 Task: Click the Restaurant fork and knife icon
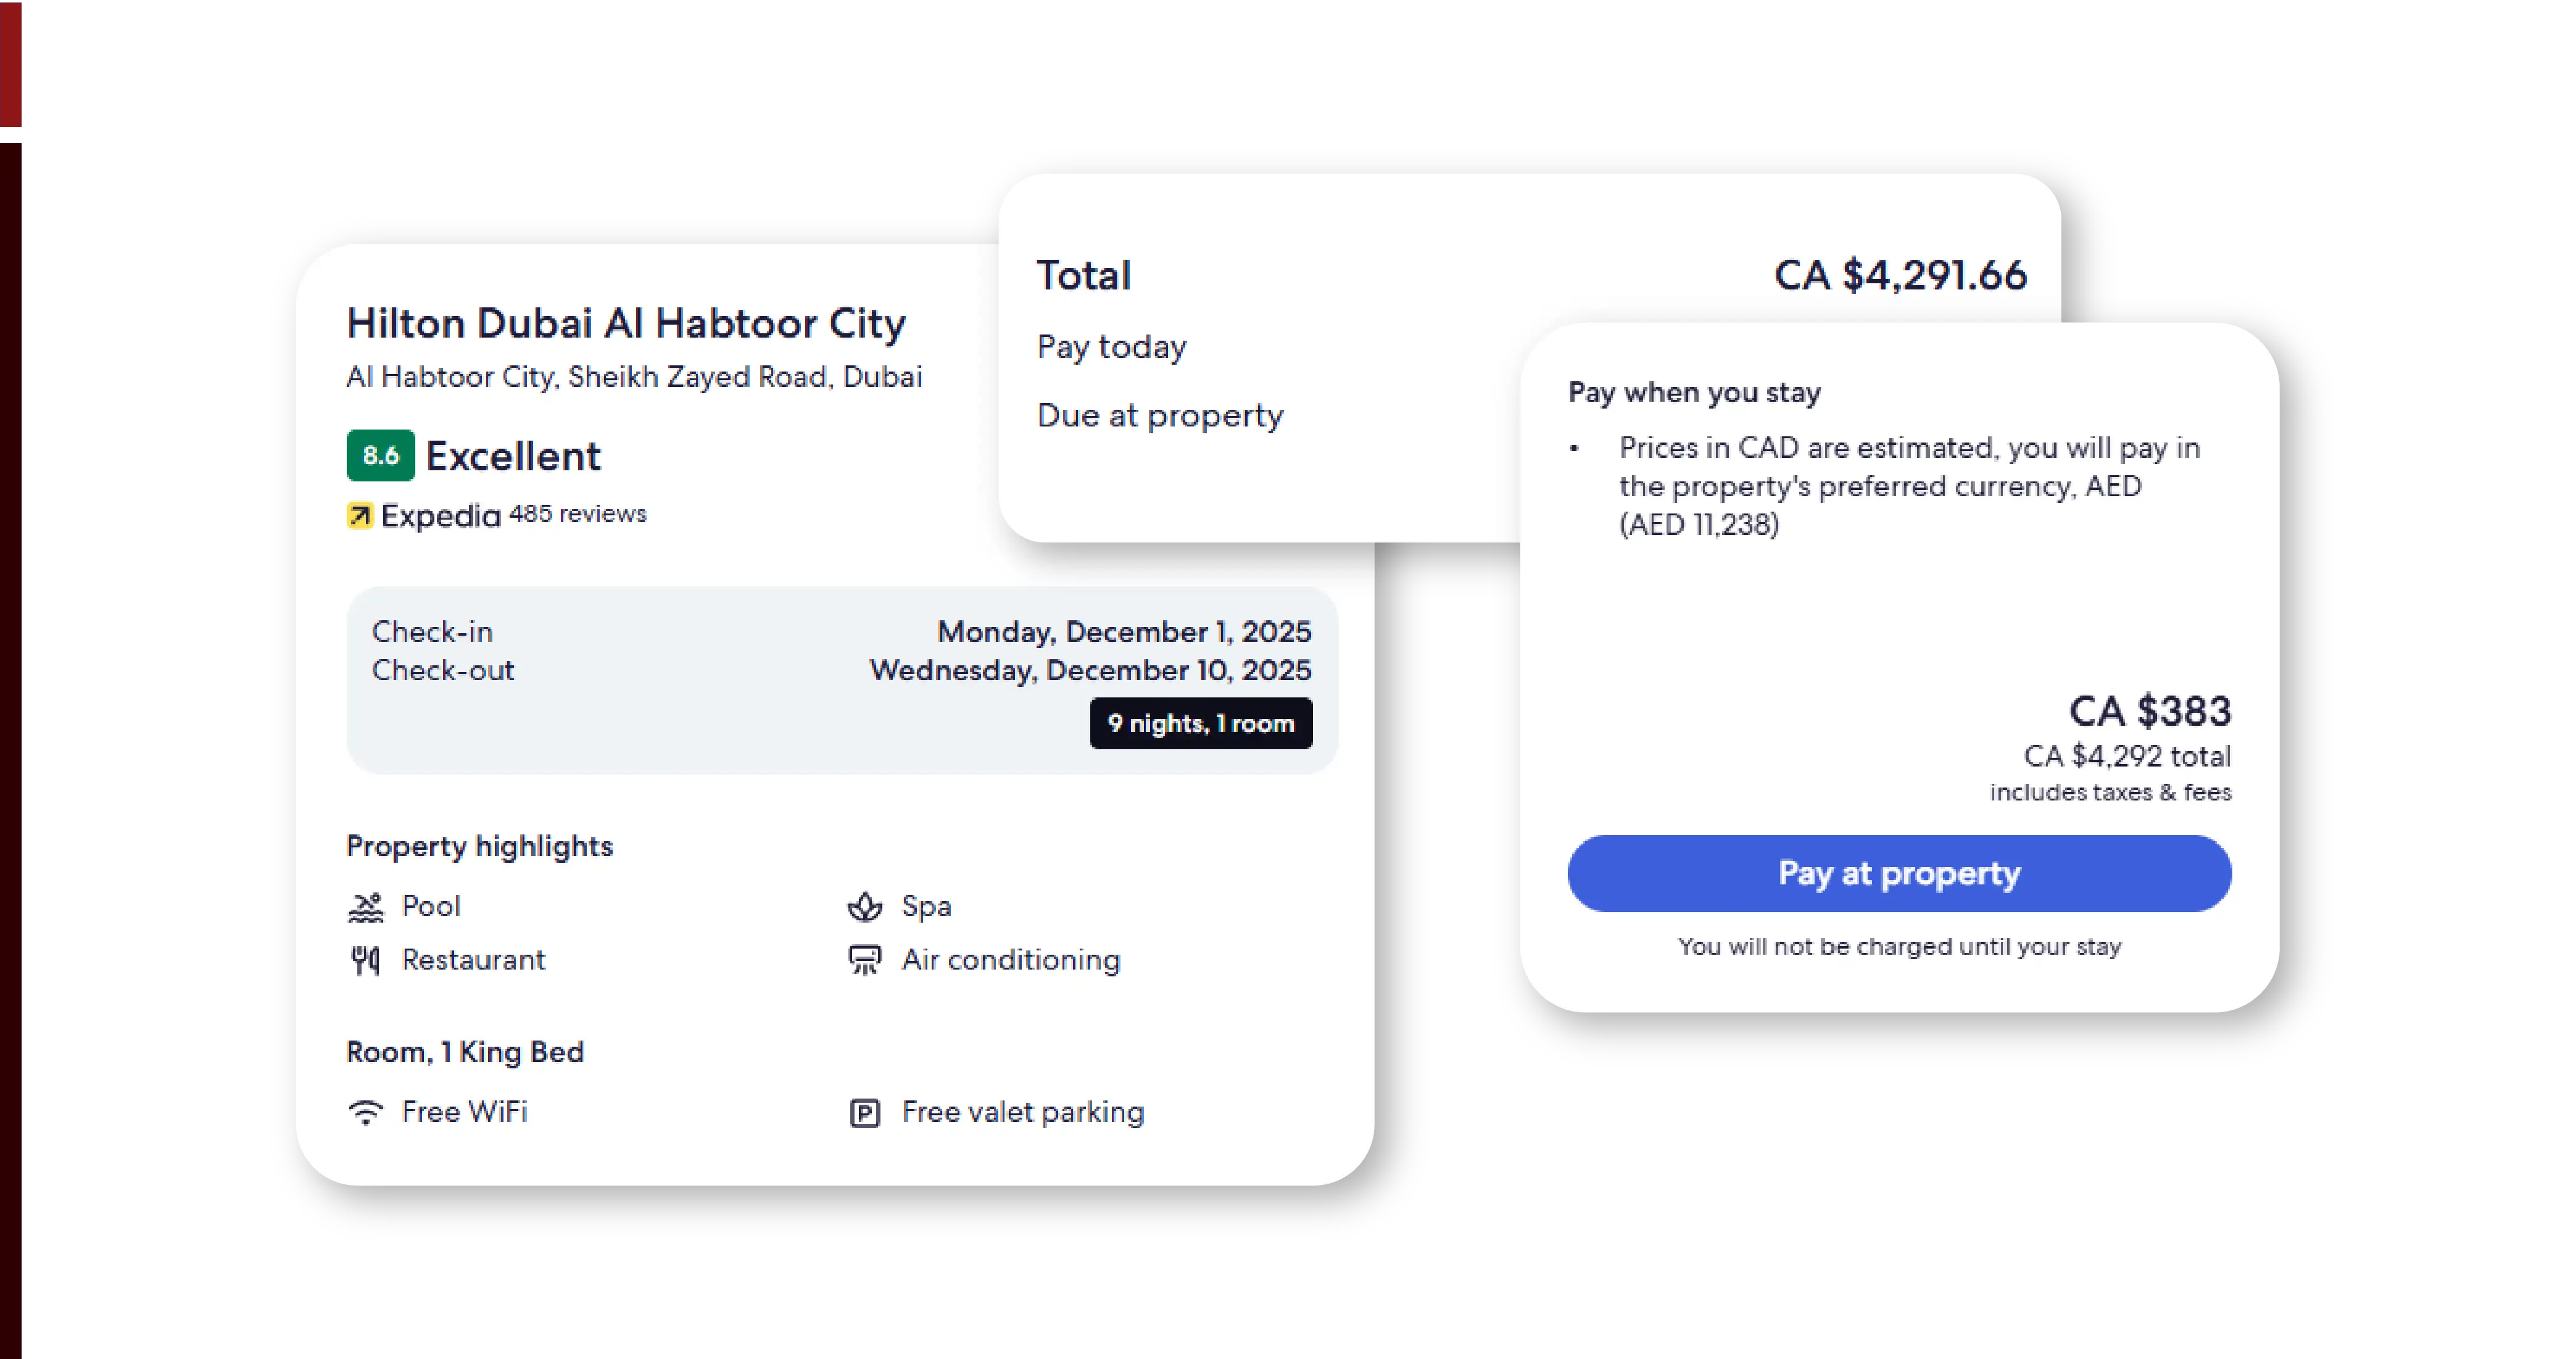coord(366,961)
